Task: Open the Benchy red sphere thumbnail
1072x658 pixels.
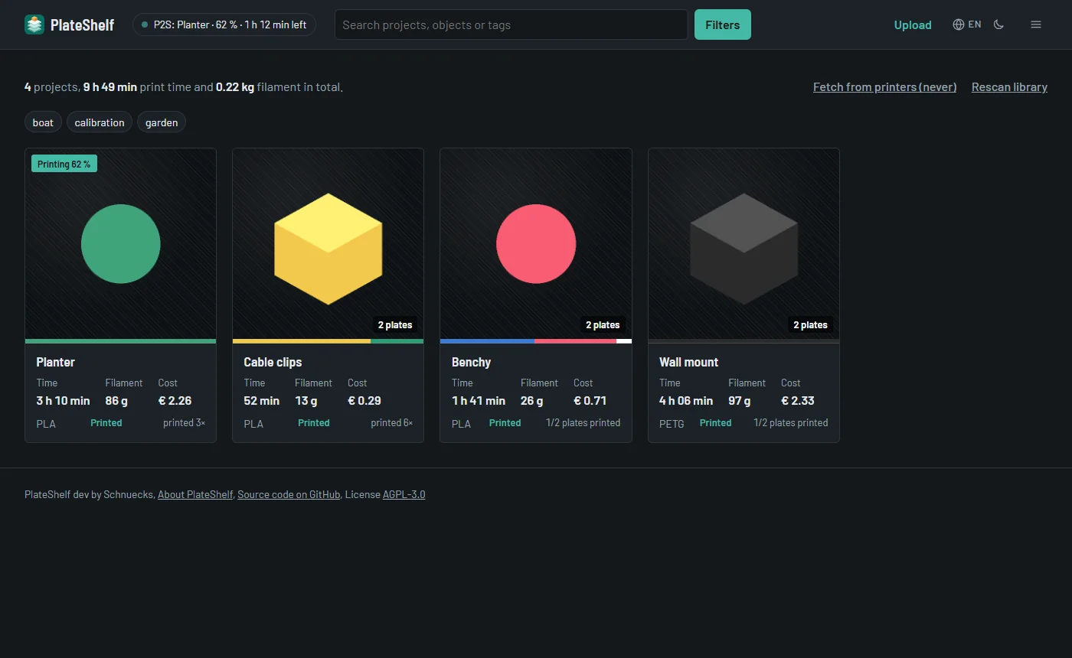Action: [x=536, y=244]
